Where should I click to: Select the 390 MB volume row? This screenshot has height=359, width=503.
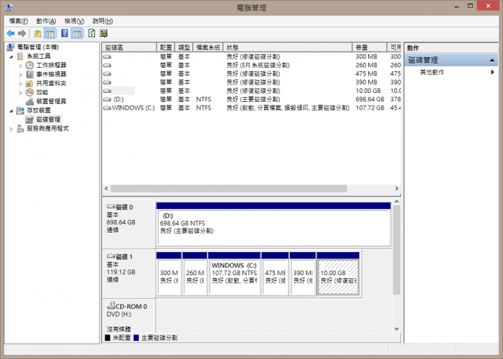point(251,82)
